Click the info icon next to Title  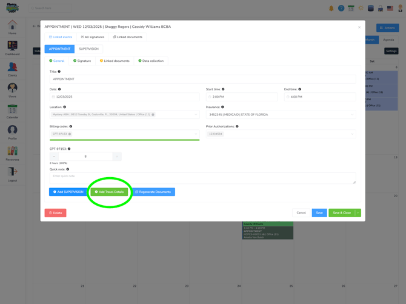tap(59, 72)
